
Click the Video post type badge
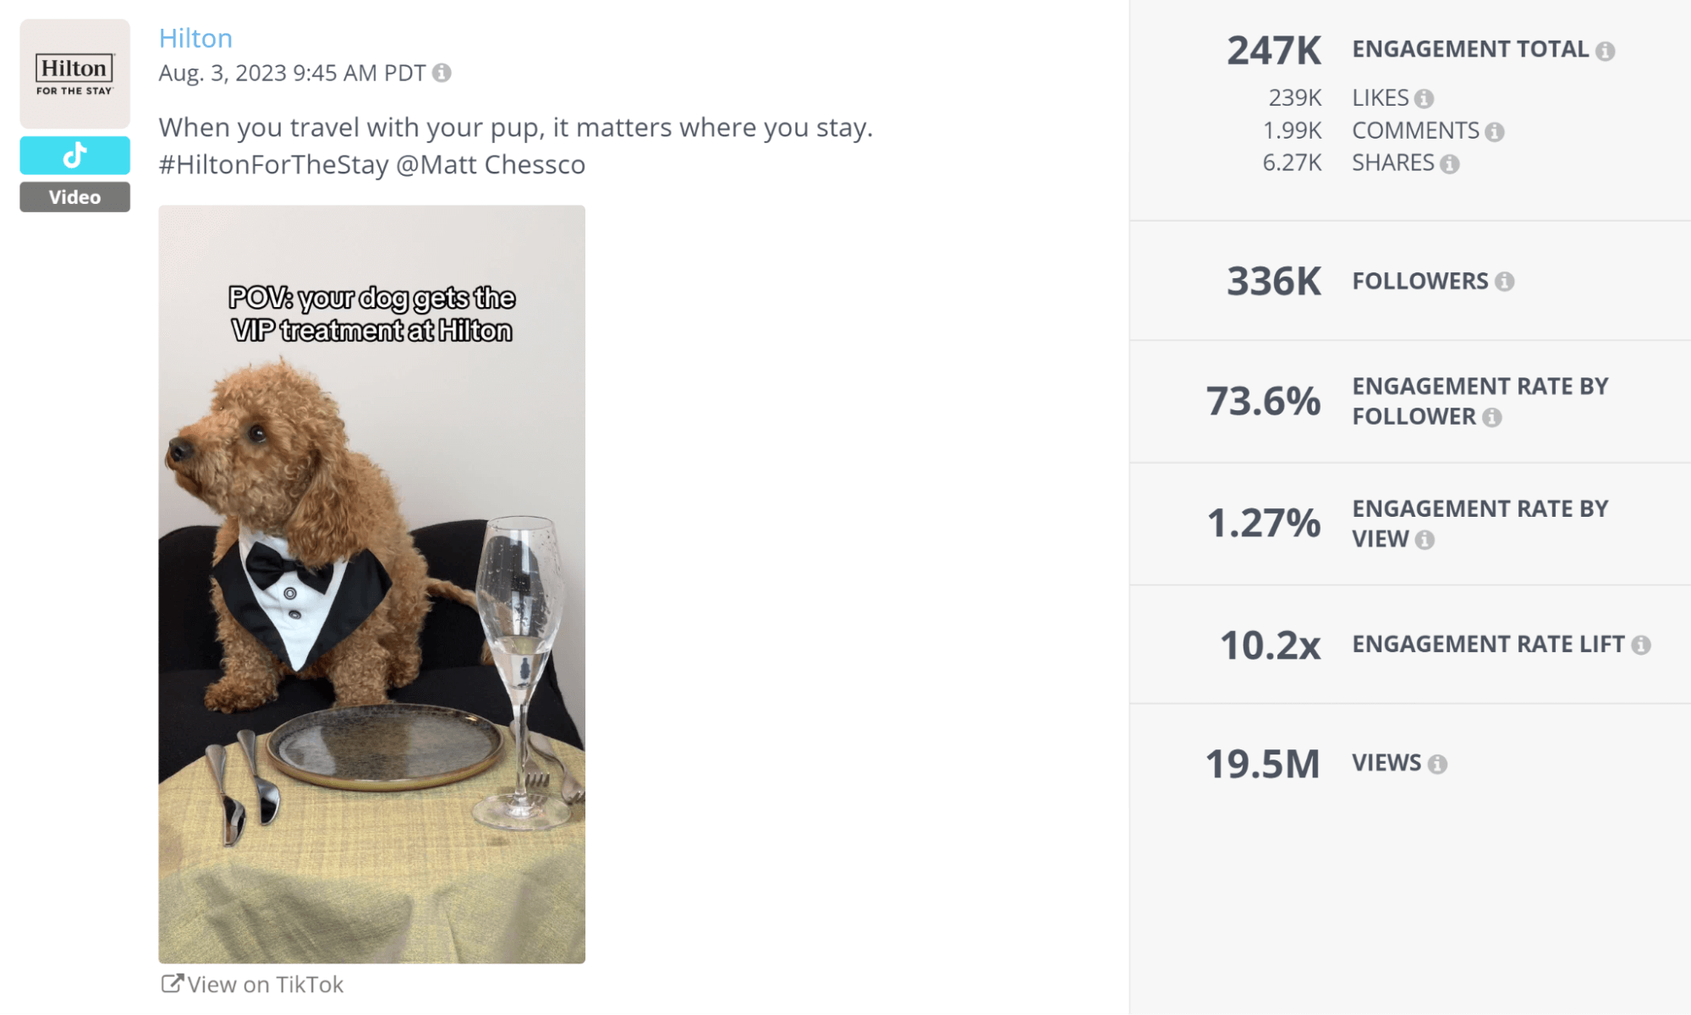(74, 196)
